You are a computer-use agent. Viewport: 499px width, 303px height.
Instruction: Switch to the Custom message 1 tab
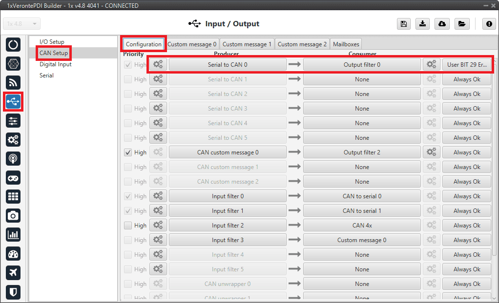pos(247,44)
